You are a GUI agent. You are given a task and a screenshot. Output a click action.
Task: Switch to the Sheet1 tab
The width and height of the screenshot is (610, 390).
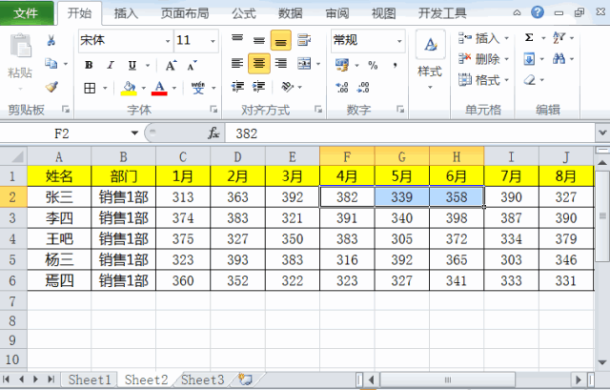[x=90, y=380]
